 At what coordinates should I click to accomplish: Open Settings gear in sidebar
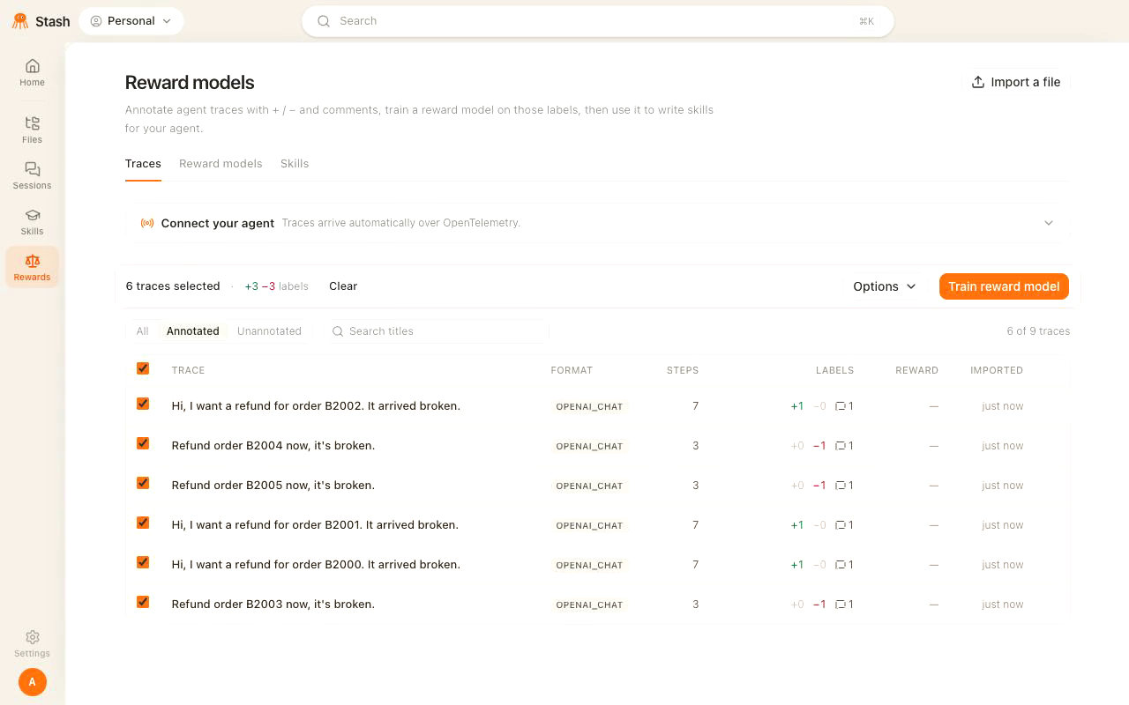pyautogui.click(x=32, y=637)
